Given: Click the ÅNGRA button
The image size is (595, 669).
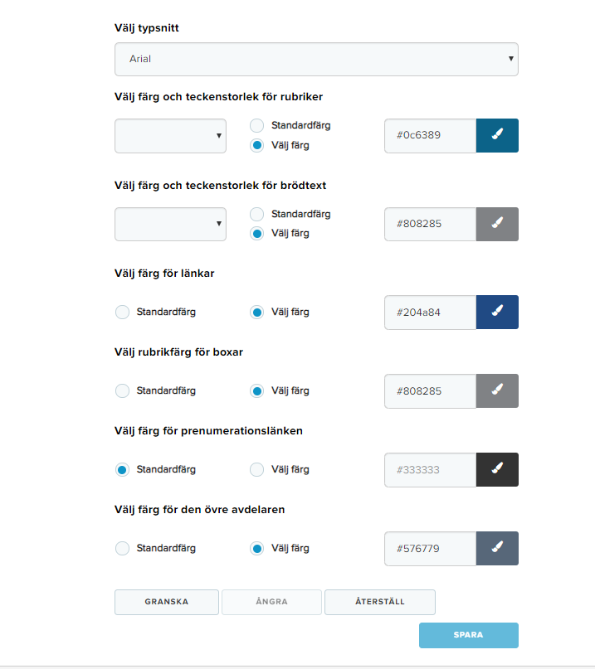Looking at the screenshot, I should pos(271,602).
